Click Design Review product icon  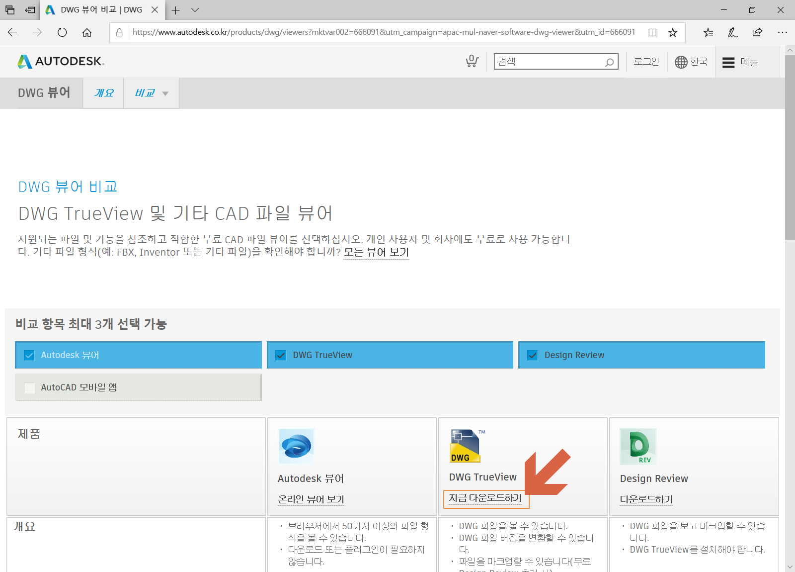638,446
